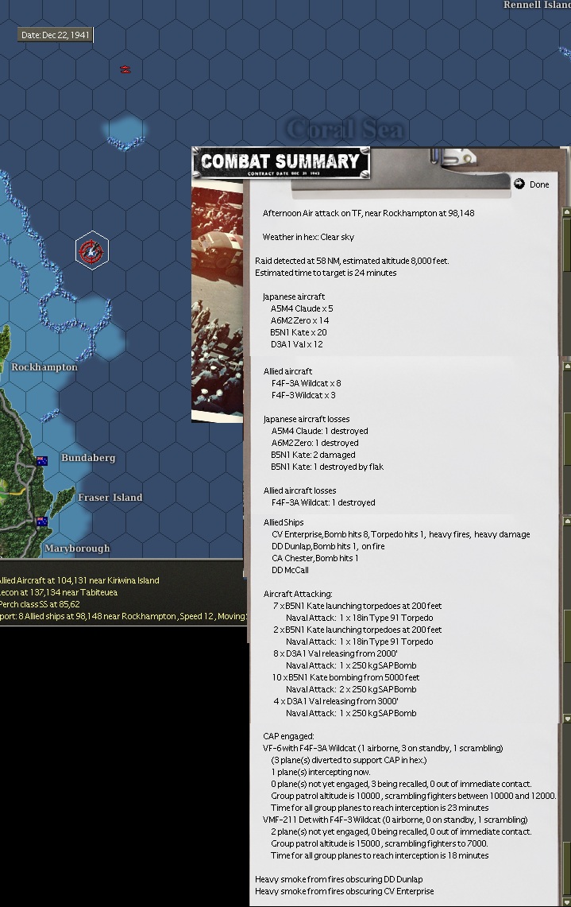This screenshot has height=907, width=571.
Task: Click the D3A1 Val x 12 entry
Action: tap(296, 344)
